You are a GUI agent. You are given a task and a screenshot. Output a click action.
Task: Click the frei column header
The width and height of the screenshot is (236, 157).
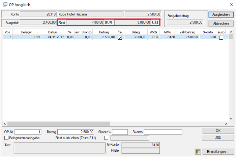(120, 32)
